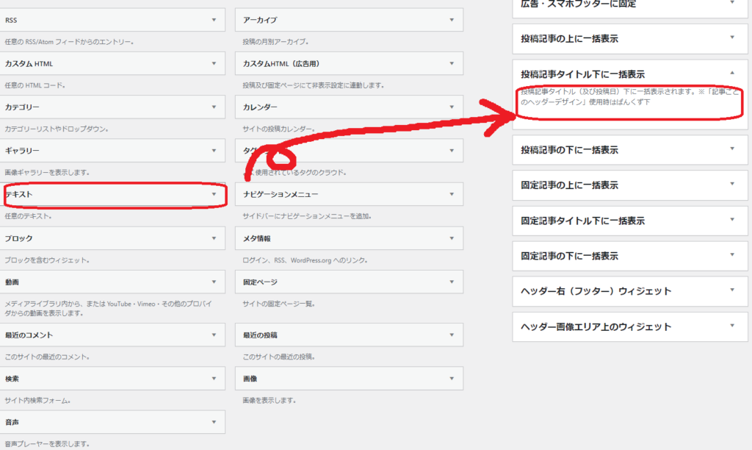Expand the カスタム HTML widget arrow
Viewport: 752px width, 450px height.
click(x=213, y=64)
